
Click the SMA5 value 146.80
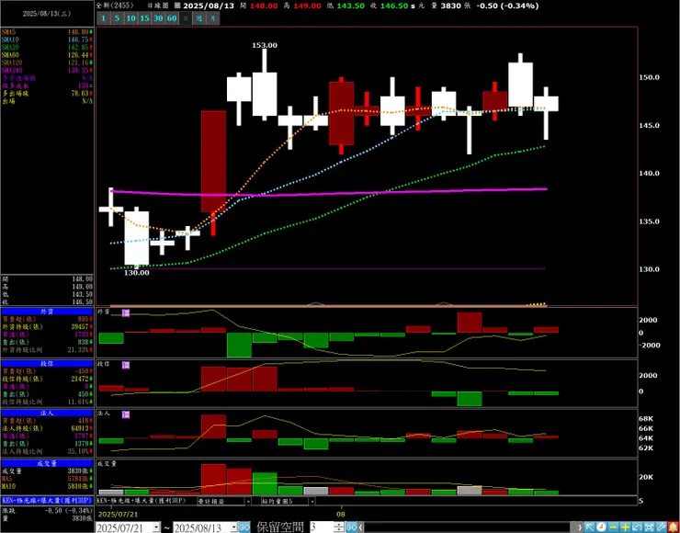point(78,32)
